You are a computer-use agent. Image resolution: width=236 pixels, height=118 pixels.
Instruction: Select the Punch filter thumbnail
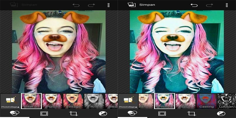tap(52, 101)
